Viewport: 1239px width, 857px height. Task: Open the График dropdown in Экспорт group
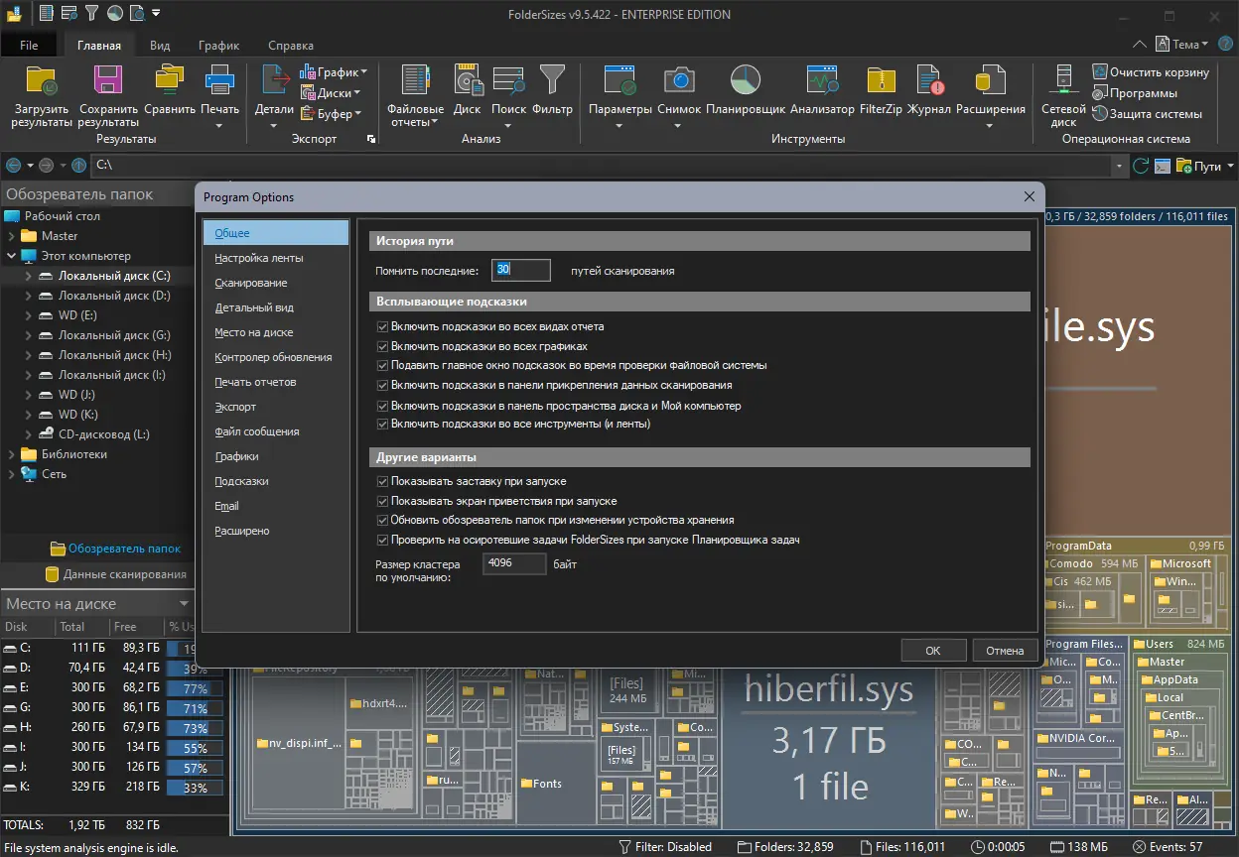point(339,72)
